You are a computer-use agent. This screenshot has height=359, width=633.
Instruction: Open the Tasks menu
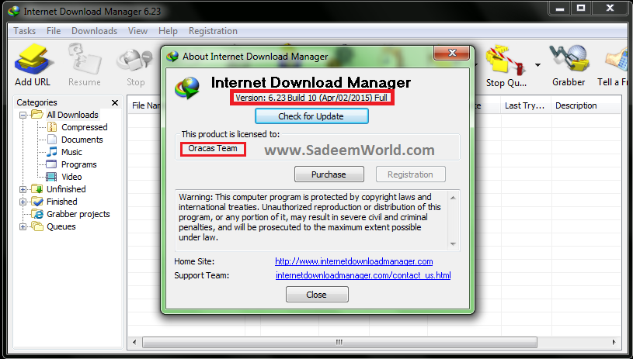tap(25, 31)
